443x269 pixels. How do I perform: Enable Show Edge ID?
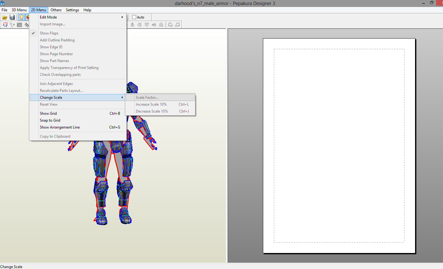[78, 47]
